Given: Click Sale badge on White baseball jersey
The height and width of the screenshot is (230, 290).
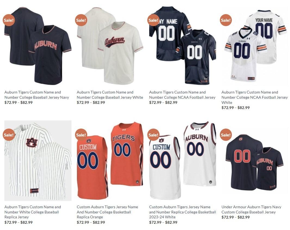Looking at the screenshot, I should 81,20.
